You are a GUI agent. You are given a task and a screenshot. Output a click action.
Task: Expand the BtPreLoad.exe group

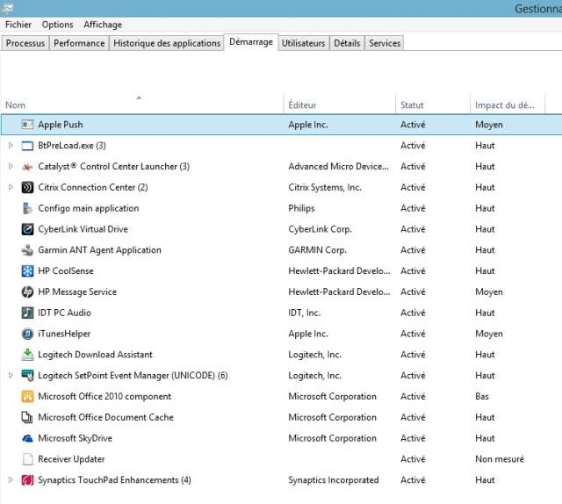click(11, 146)
